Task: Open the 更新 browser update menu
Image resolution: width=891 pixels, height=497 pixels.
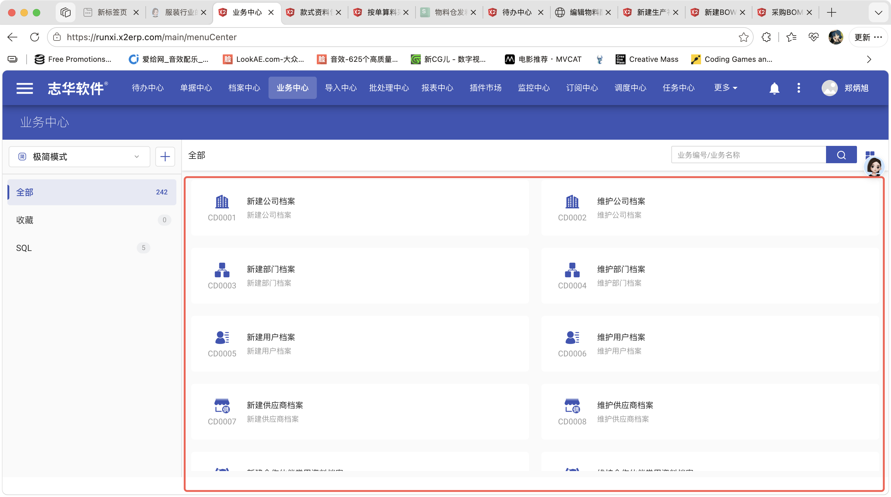Action: (x=867, y=37)
